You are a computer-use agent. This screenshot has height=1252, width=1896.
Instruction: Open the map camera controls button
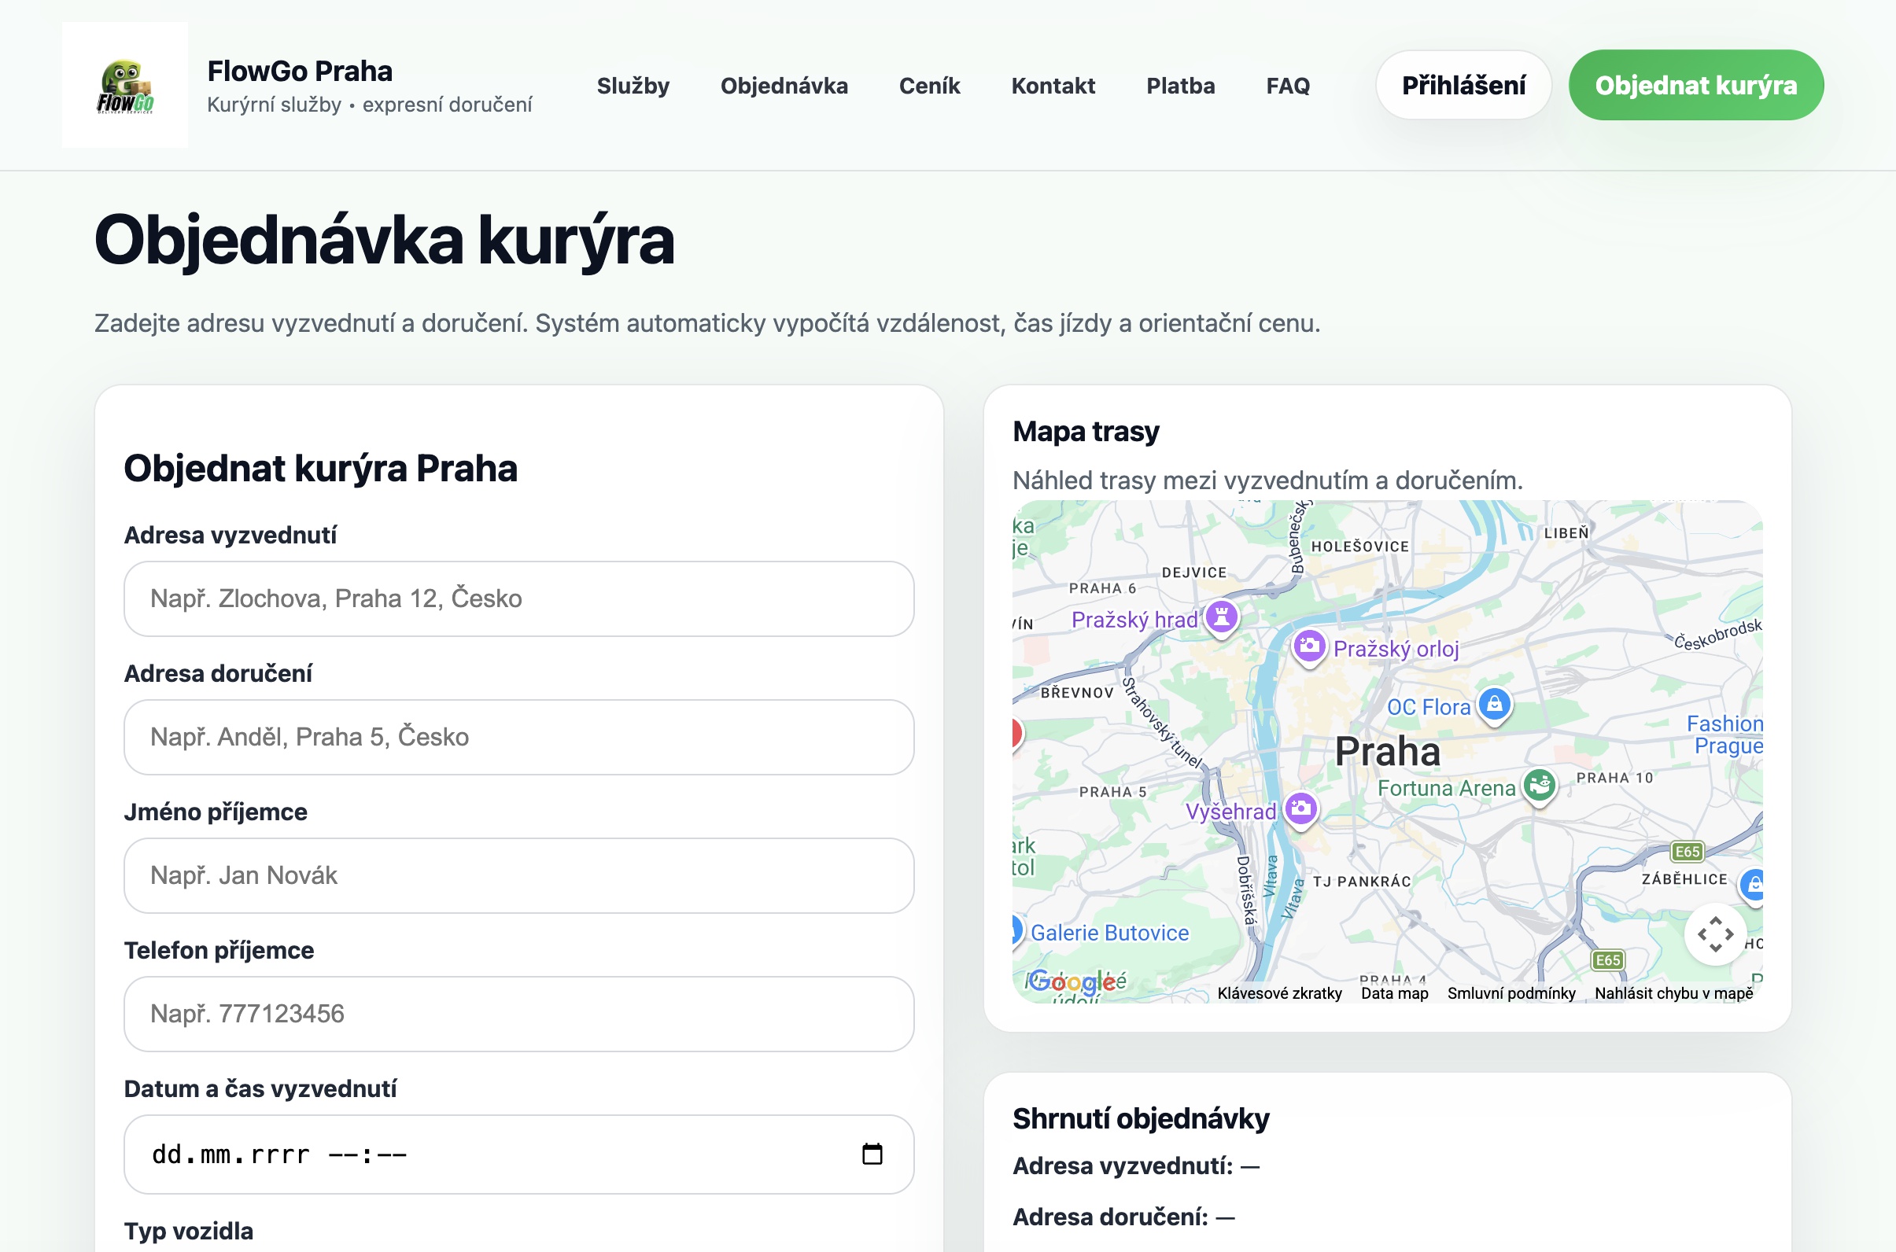[1715, 934]
